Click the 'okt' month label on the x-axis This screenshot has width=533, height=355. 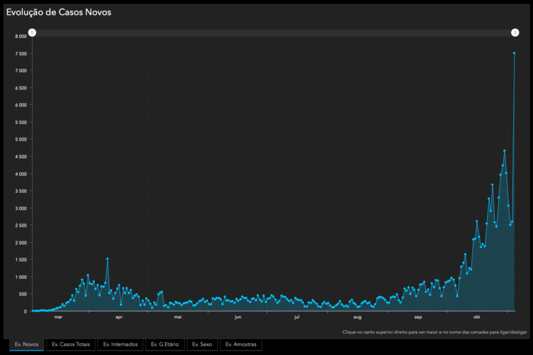pos(477,317)
